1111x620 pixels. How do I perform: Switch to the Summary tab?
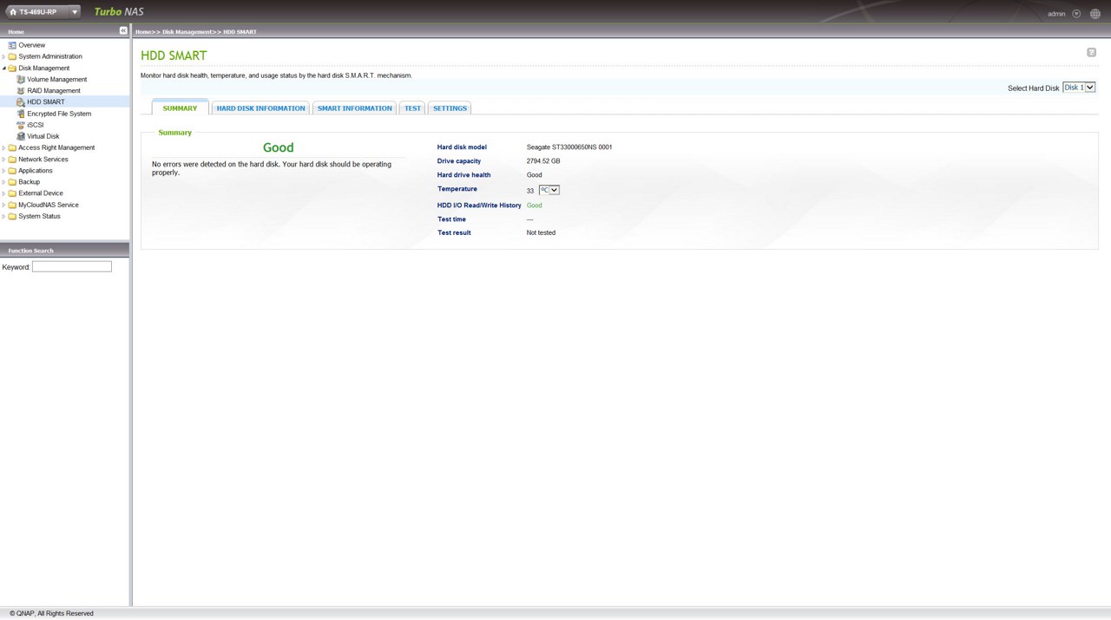pyautogui.click(x=180, y=108)
